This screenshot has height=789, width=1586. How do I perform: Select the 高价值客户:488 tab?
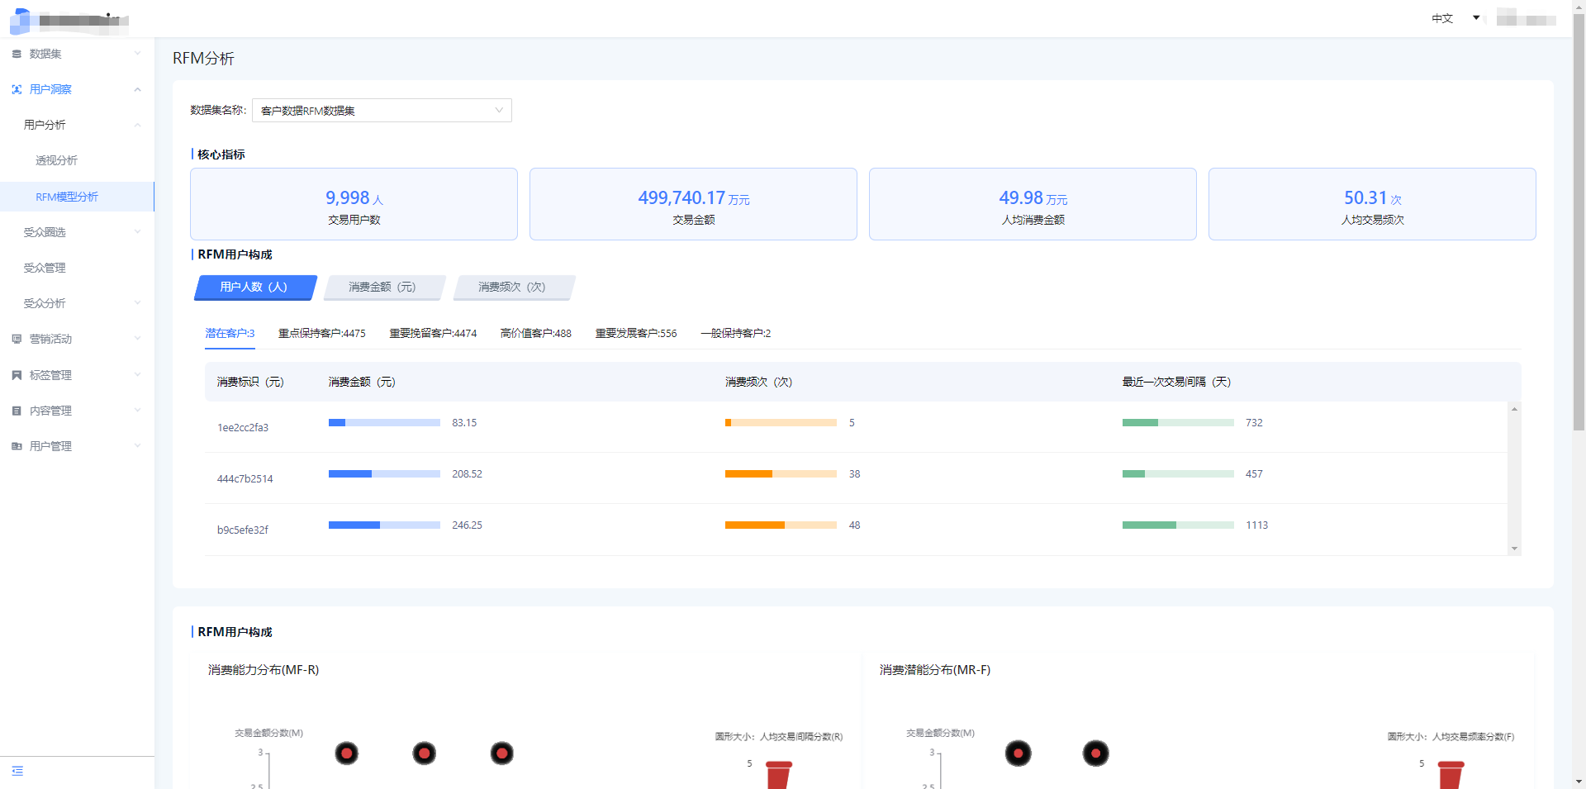click(535, 334)
